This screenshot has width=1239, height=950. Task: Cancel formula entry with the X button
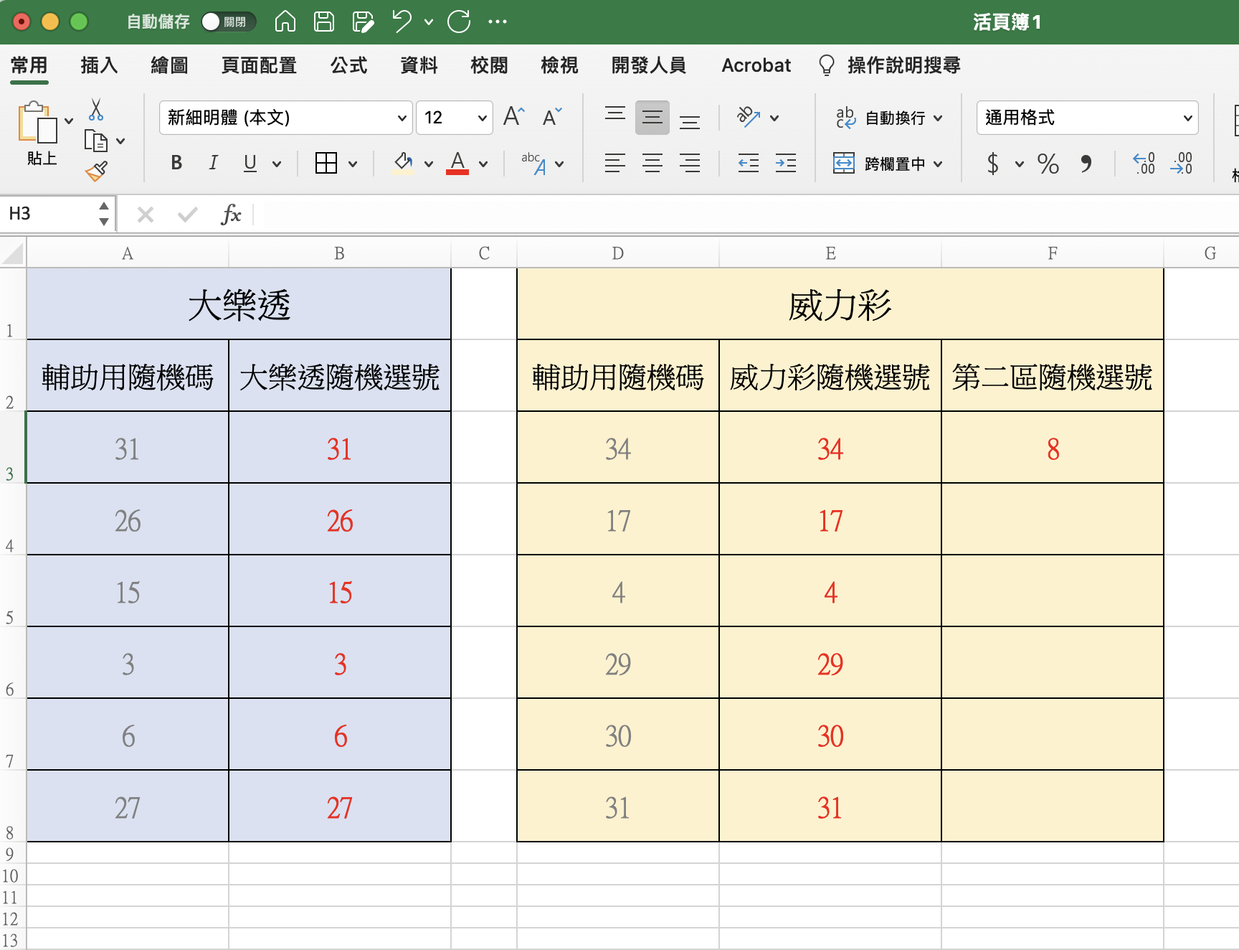(146, 214)
